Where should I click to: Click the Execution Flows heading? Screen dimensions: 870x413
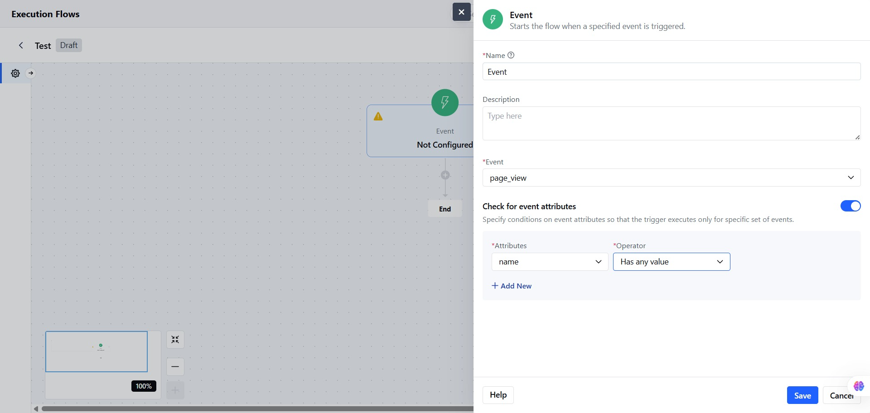click(45, 14)
